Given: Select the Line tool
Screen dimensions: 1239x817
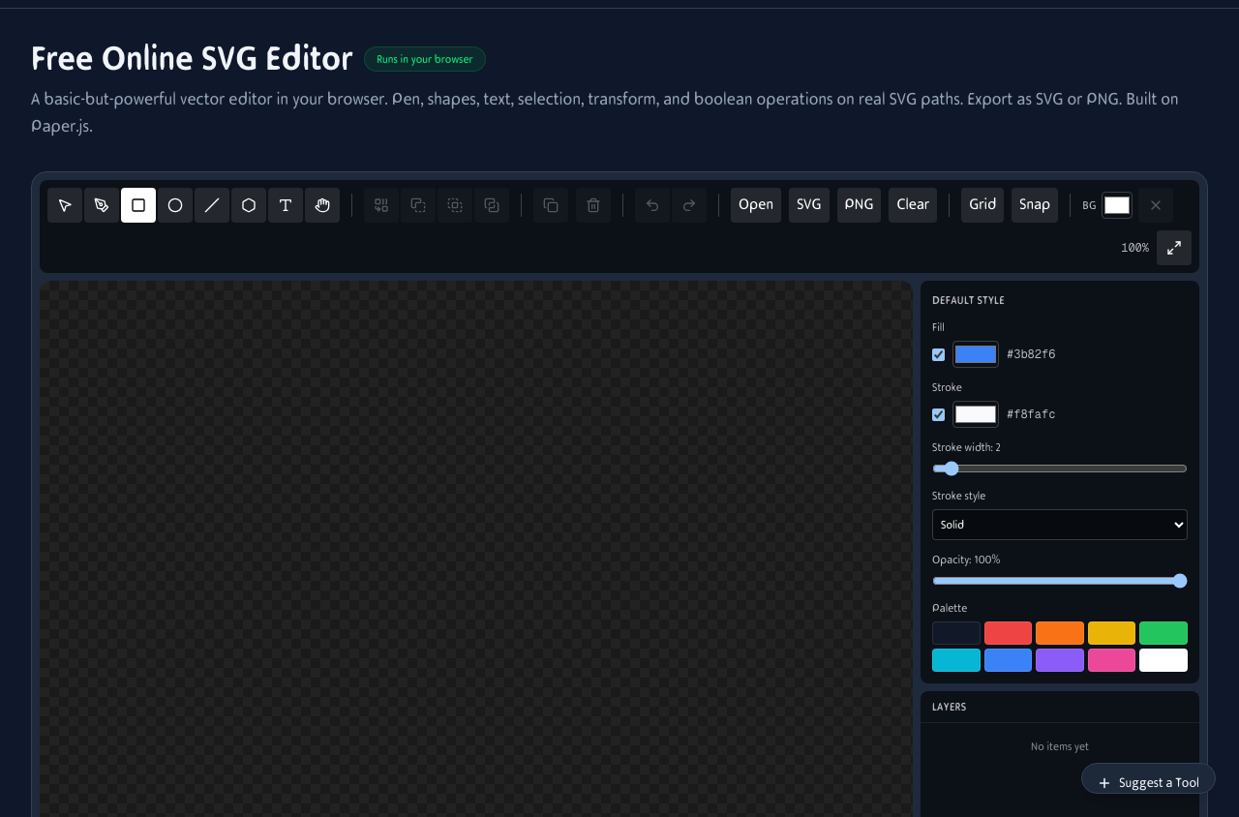Looking at the screenshot, I should pos(212,205).
